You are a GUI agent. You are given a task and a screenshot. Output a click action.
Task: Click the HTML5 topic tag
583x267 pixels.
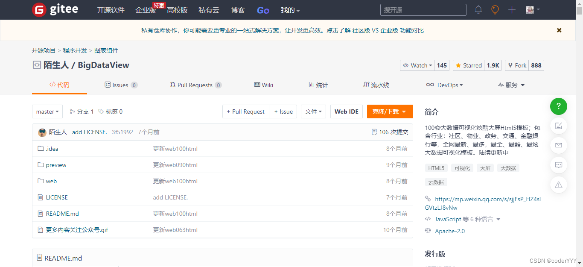pos(436,168)
